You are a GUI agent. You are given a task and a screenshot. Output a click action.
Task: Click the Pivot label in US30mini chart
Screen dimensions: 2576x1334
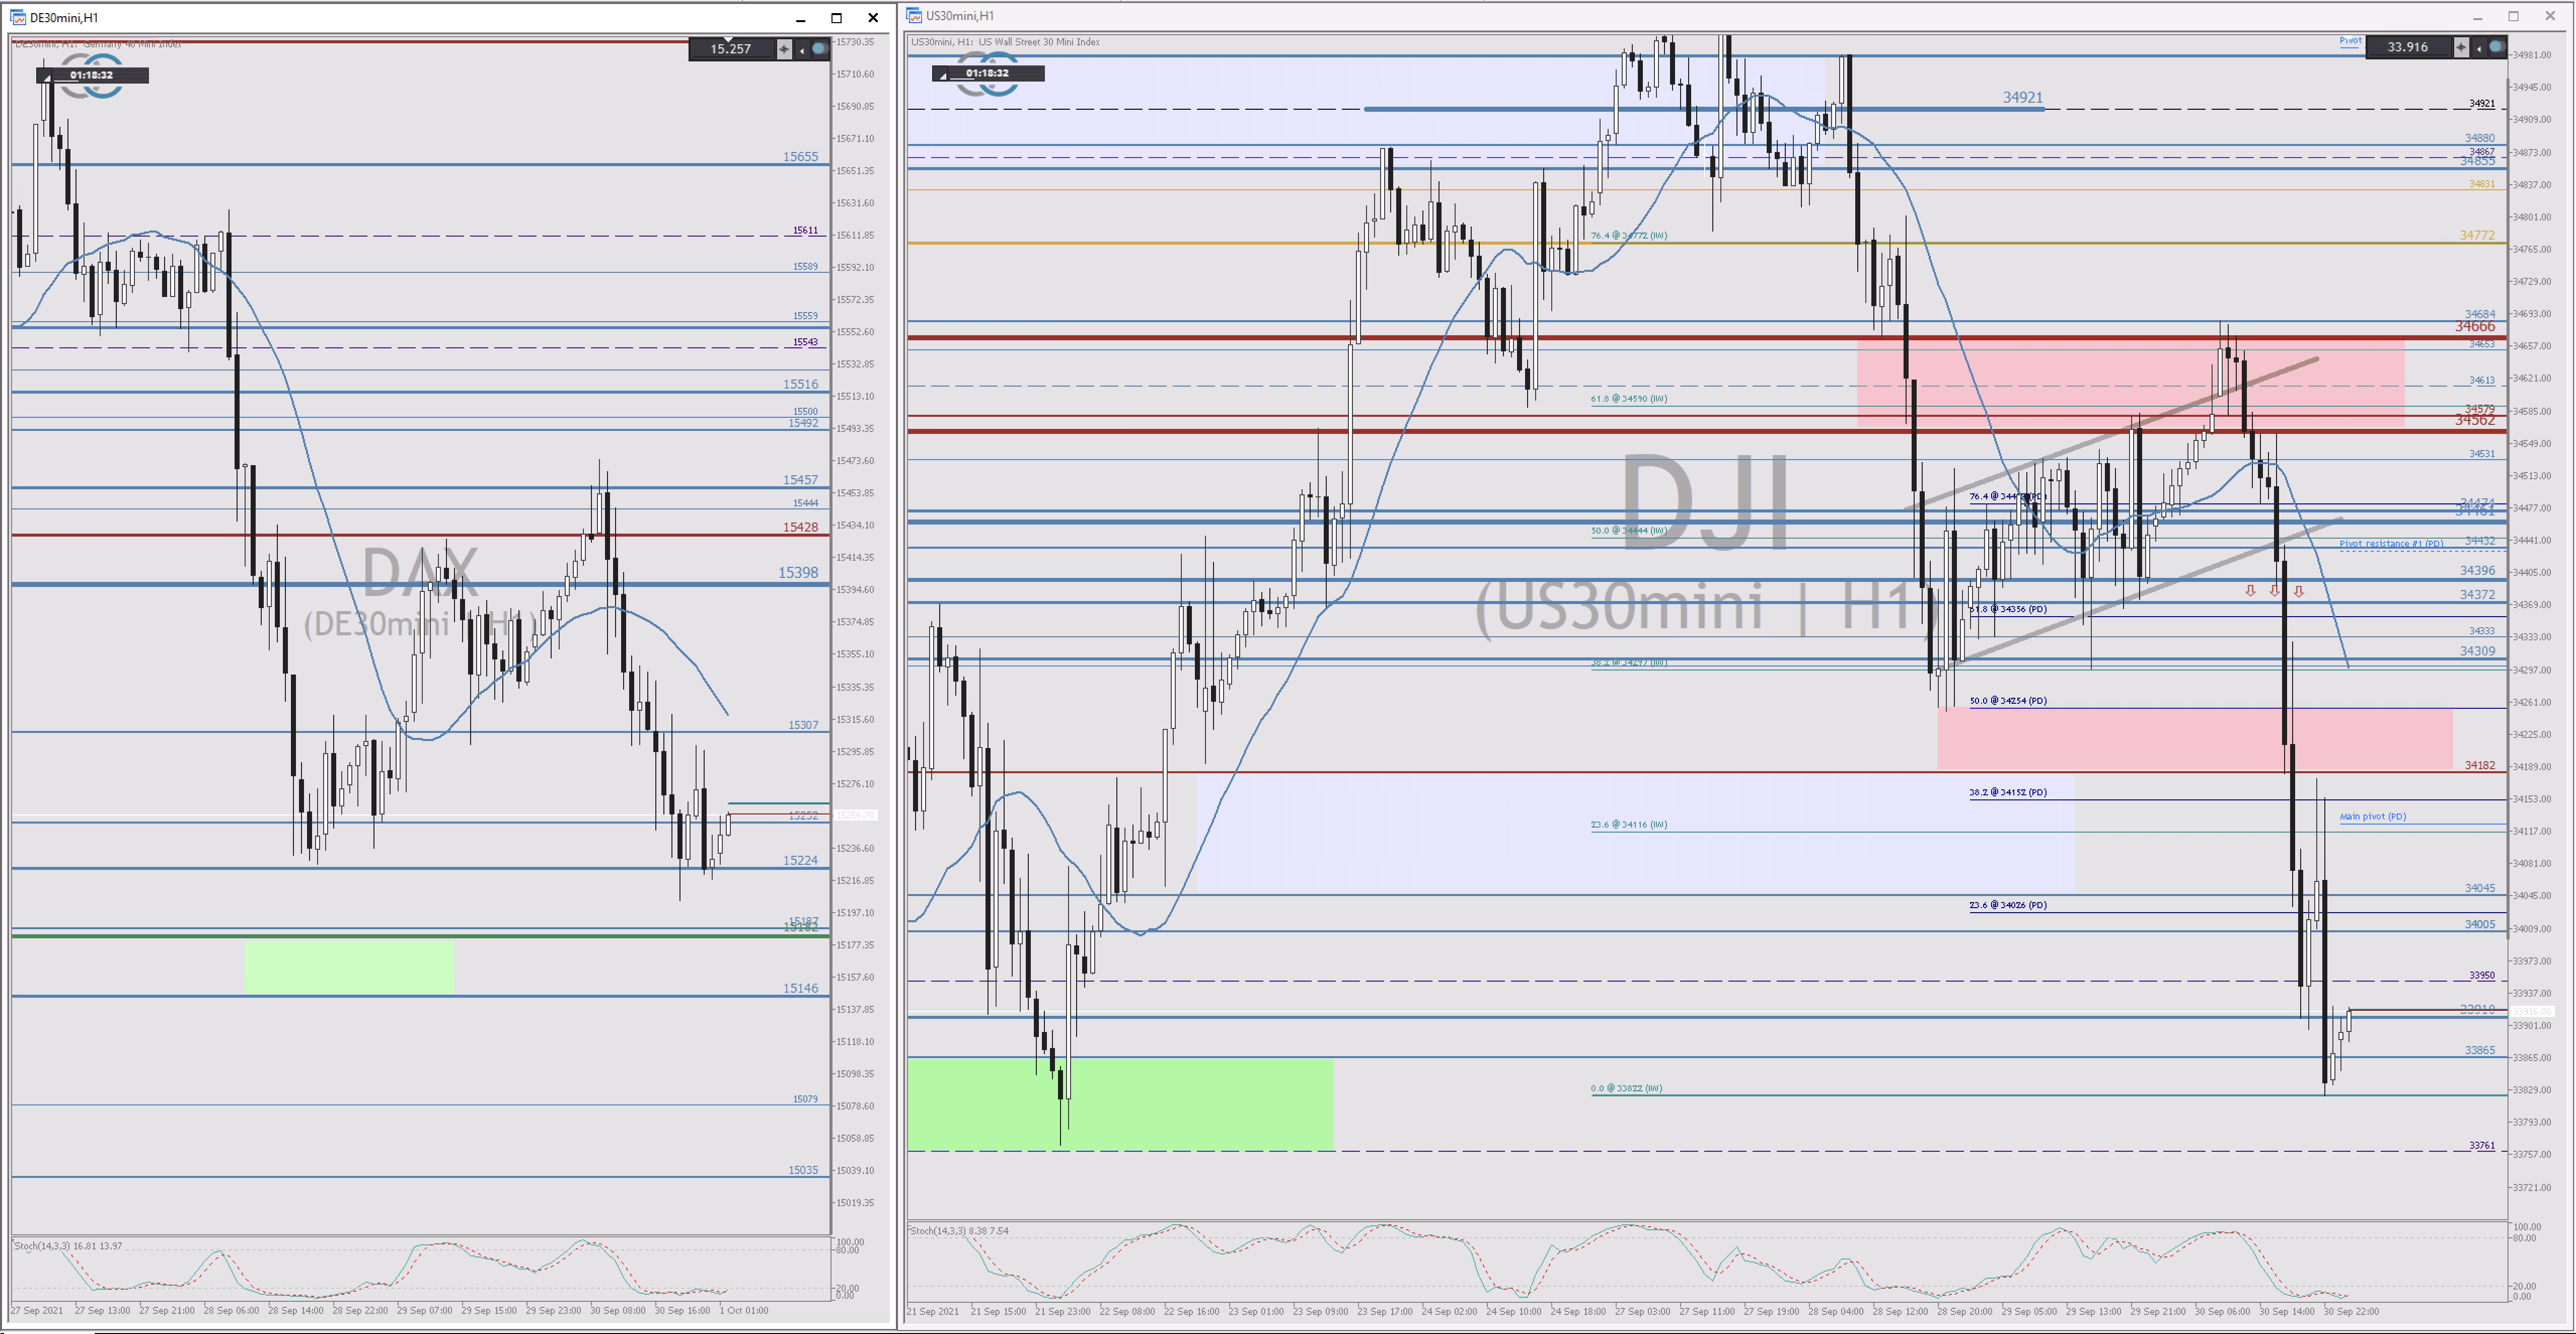pos(2350,41)
